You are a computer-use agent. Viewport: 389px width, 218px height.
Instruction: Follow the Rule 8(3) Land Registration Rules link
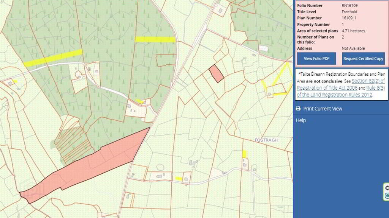(376, 88)
